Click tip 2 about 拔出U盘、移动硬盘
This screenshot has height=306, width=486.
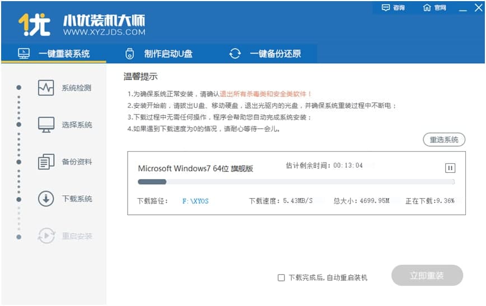pos(262,106)
